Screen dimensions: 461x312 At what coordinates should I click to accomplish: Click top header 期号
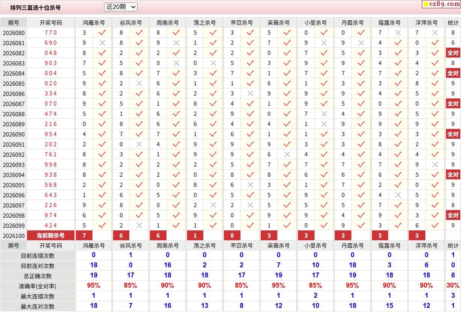point(14,23)
